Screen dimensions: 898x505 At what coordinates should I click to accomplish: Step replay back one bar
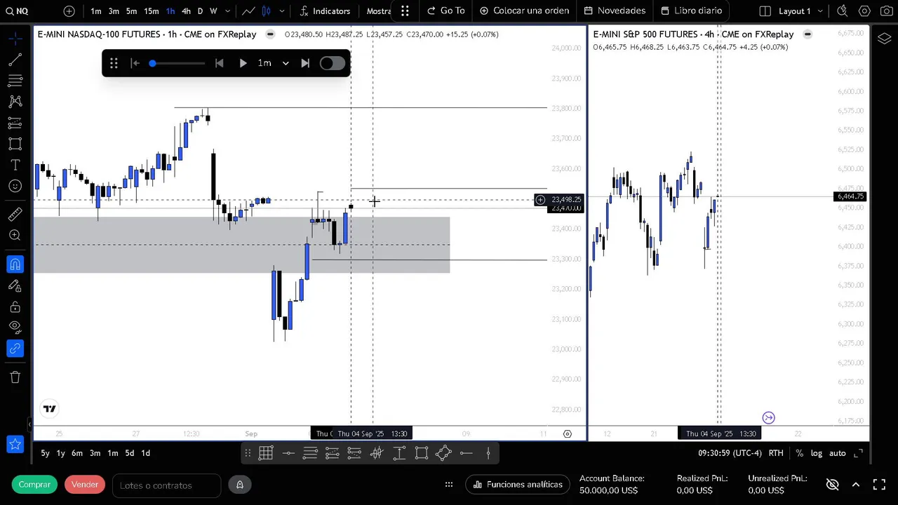pos(219,63)
